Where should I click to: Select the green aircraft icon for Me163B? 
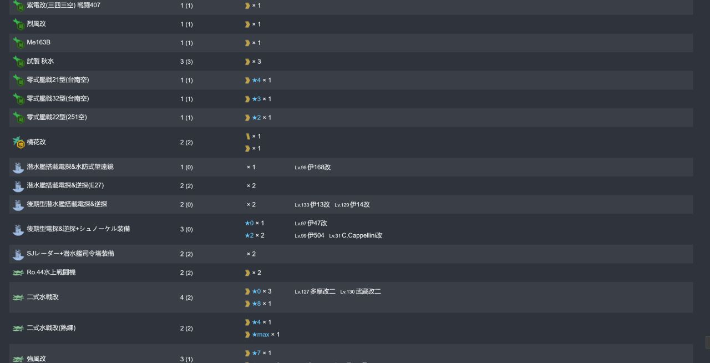click(18, 43)
